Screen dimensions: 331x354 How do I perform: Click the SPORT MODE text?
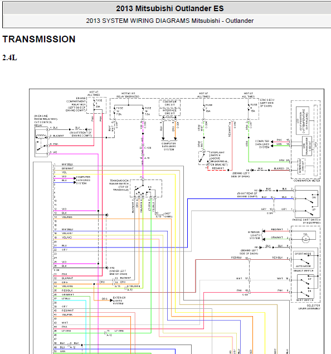303,254
